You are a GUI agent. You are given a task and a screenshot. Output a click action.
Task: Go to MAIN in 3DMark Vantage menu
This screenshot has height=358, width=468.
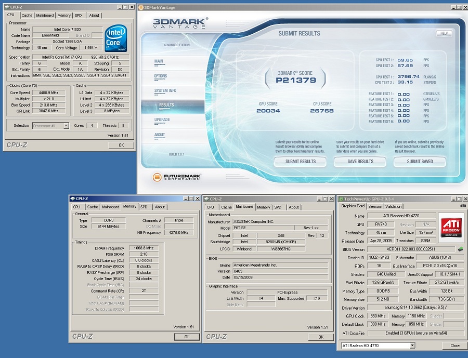point(159,61)
